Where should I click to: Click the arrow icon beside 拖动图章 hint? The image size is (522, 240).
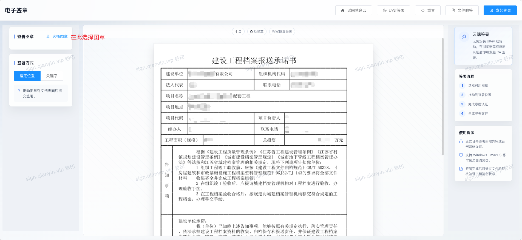coord(19,90)
